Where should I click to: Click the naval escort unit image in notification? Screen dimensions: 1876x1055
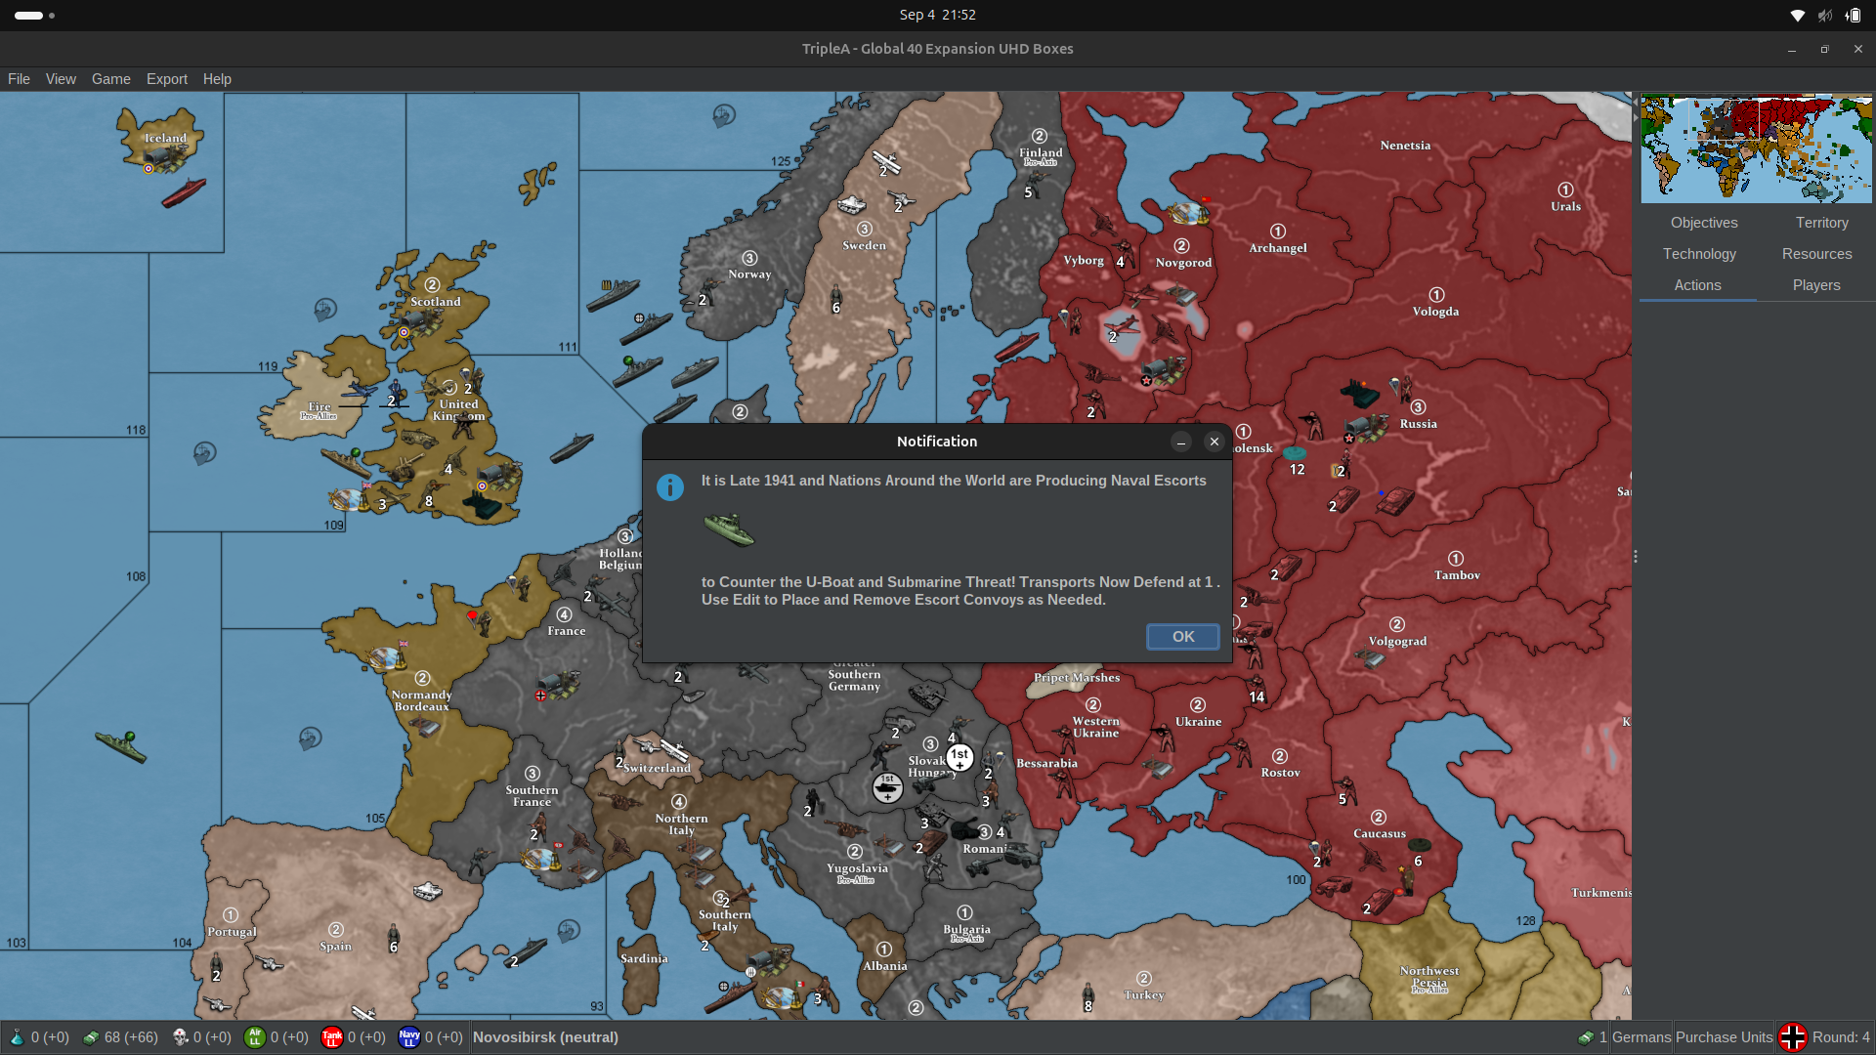(x=729, y=529)
